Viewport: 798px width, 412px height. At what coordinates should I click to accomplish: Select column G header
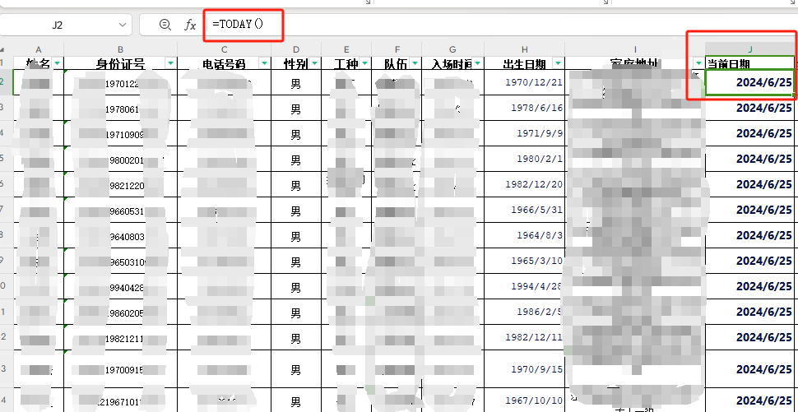(x=453, y=49)
